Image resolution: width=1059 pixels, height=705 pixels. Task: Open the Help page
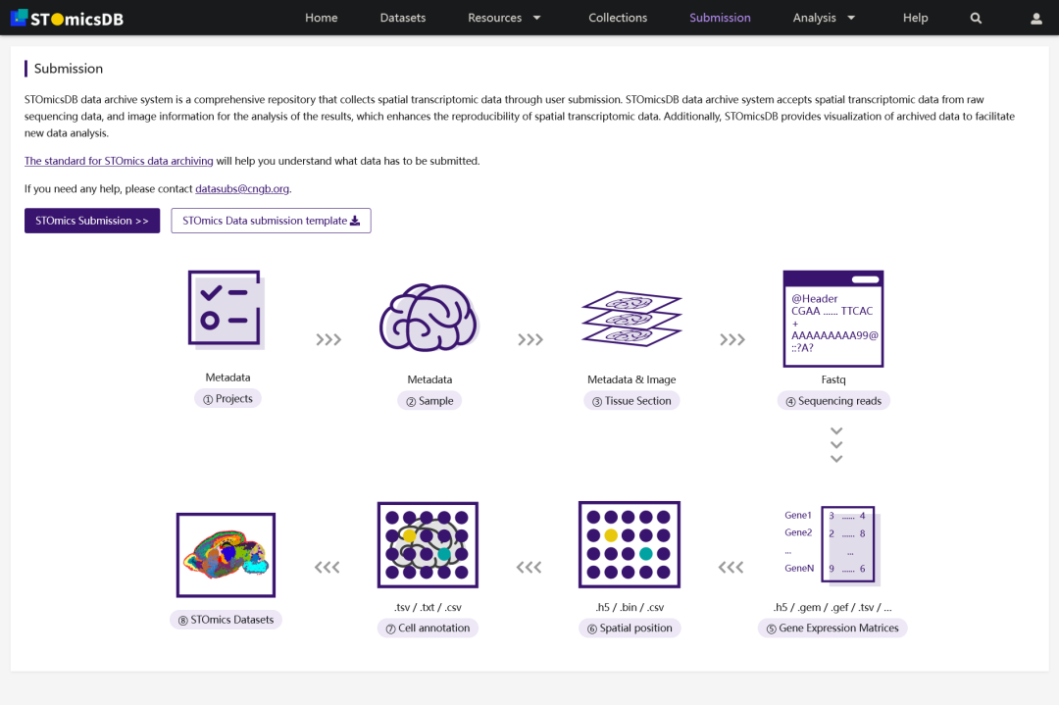pyautogui.click(x=915, y=19)
